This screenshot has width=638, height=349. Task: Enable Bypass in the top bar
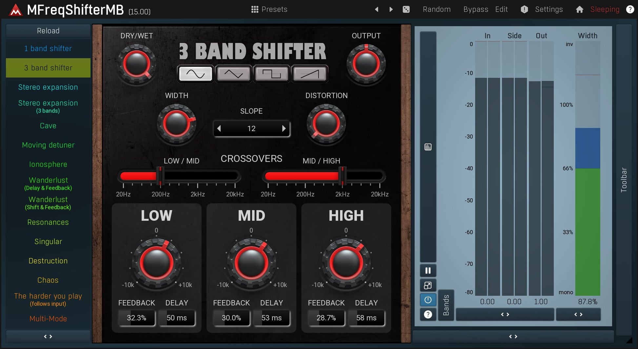click(475, 9)
